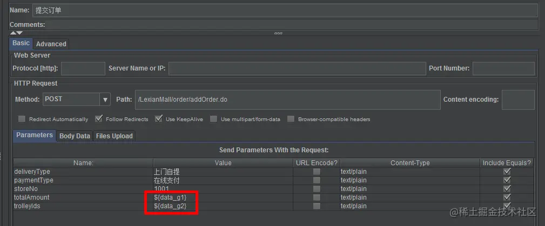
Task: Click the Server Name or IP field
Action: tap(297, 68)
